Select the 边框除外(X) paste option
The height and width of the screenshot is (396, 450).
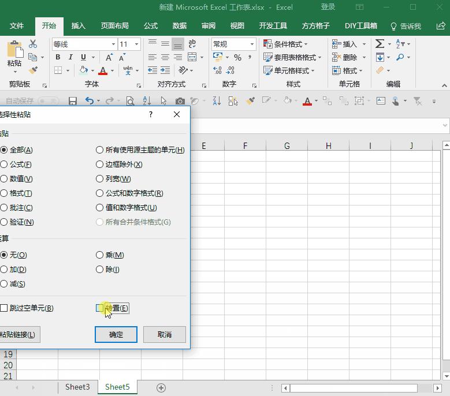tap(119, 165)
